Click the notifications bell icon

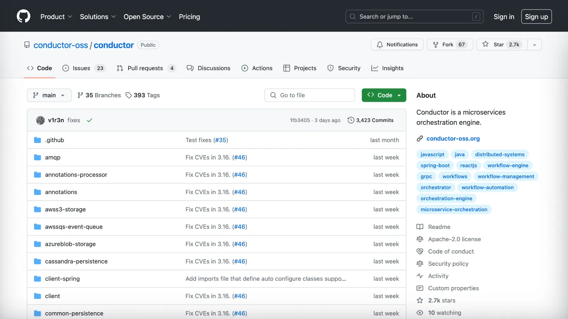pos(379,45)
